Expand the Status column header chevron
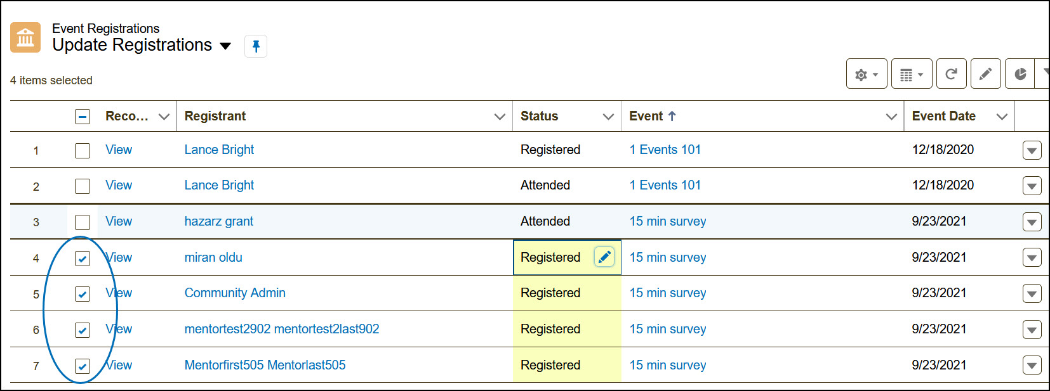 tap(608, 117)
